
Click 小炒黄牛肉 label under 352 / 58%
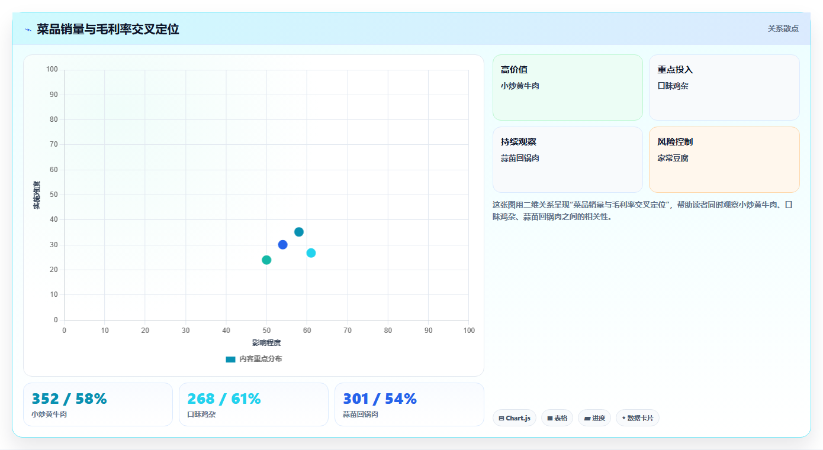tap(49, 415)
